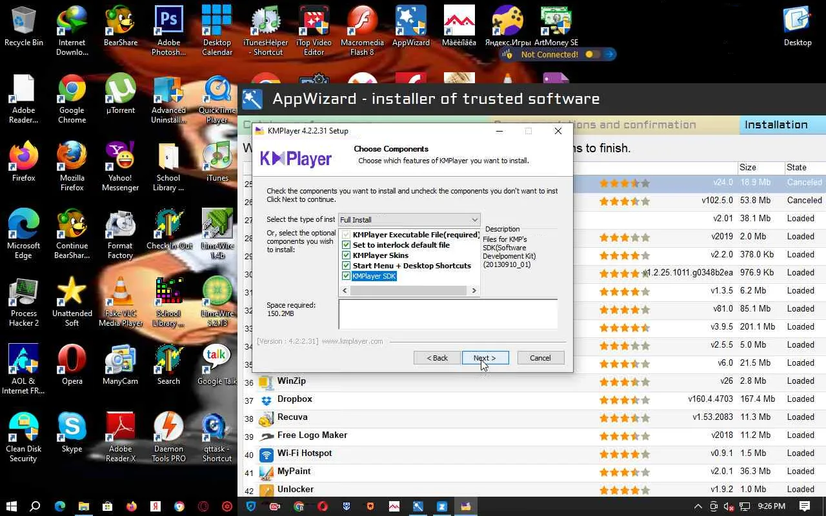This screenshot has height=516, width=826.
Task: Open the QuickTime Player desktop icon
Action: coord(217,99)
